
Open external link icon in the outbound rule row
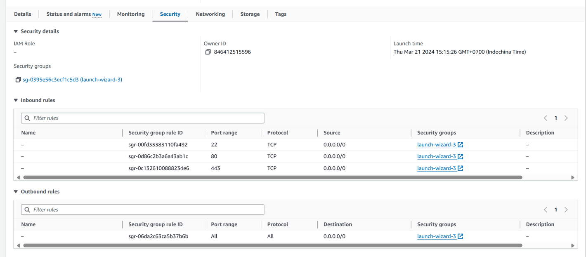pos(461,236)
